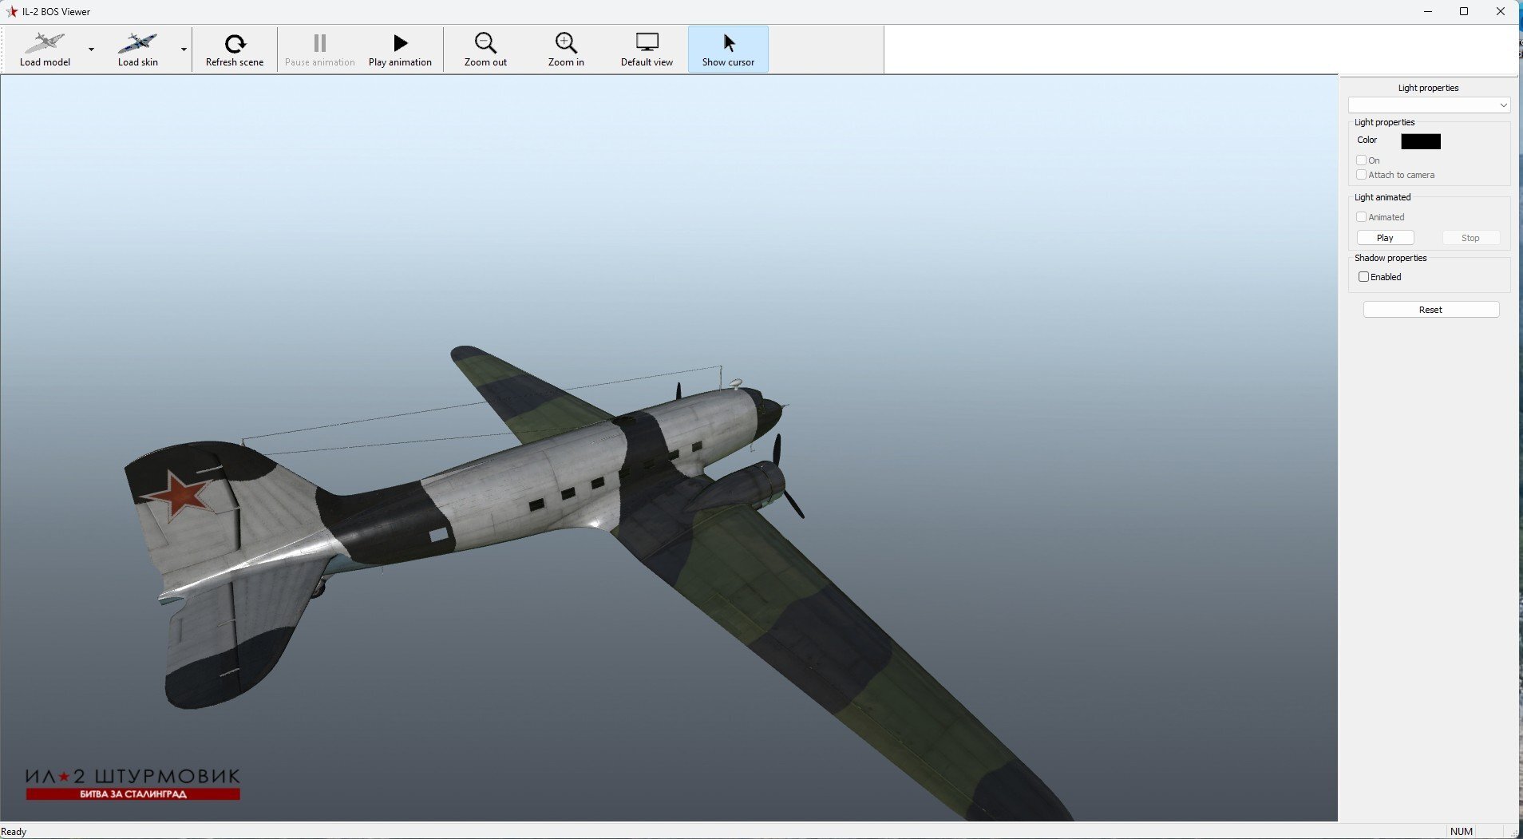
Task: Click Stop in Light animated section
Action: 1470,238
